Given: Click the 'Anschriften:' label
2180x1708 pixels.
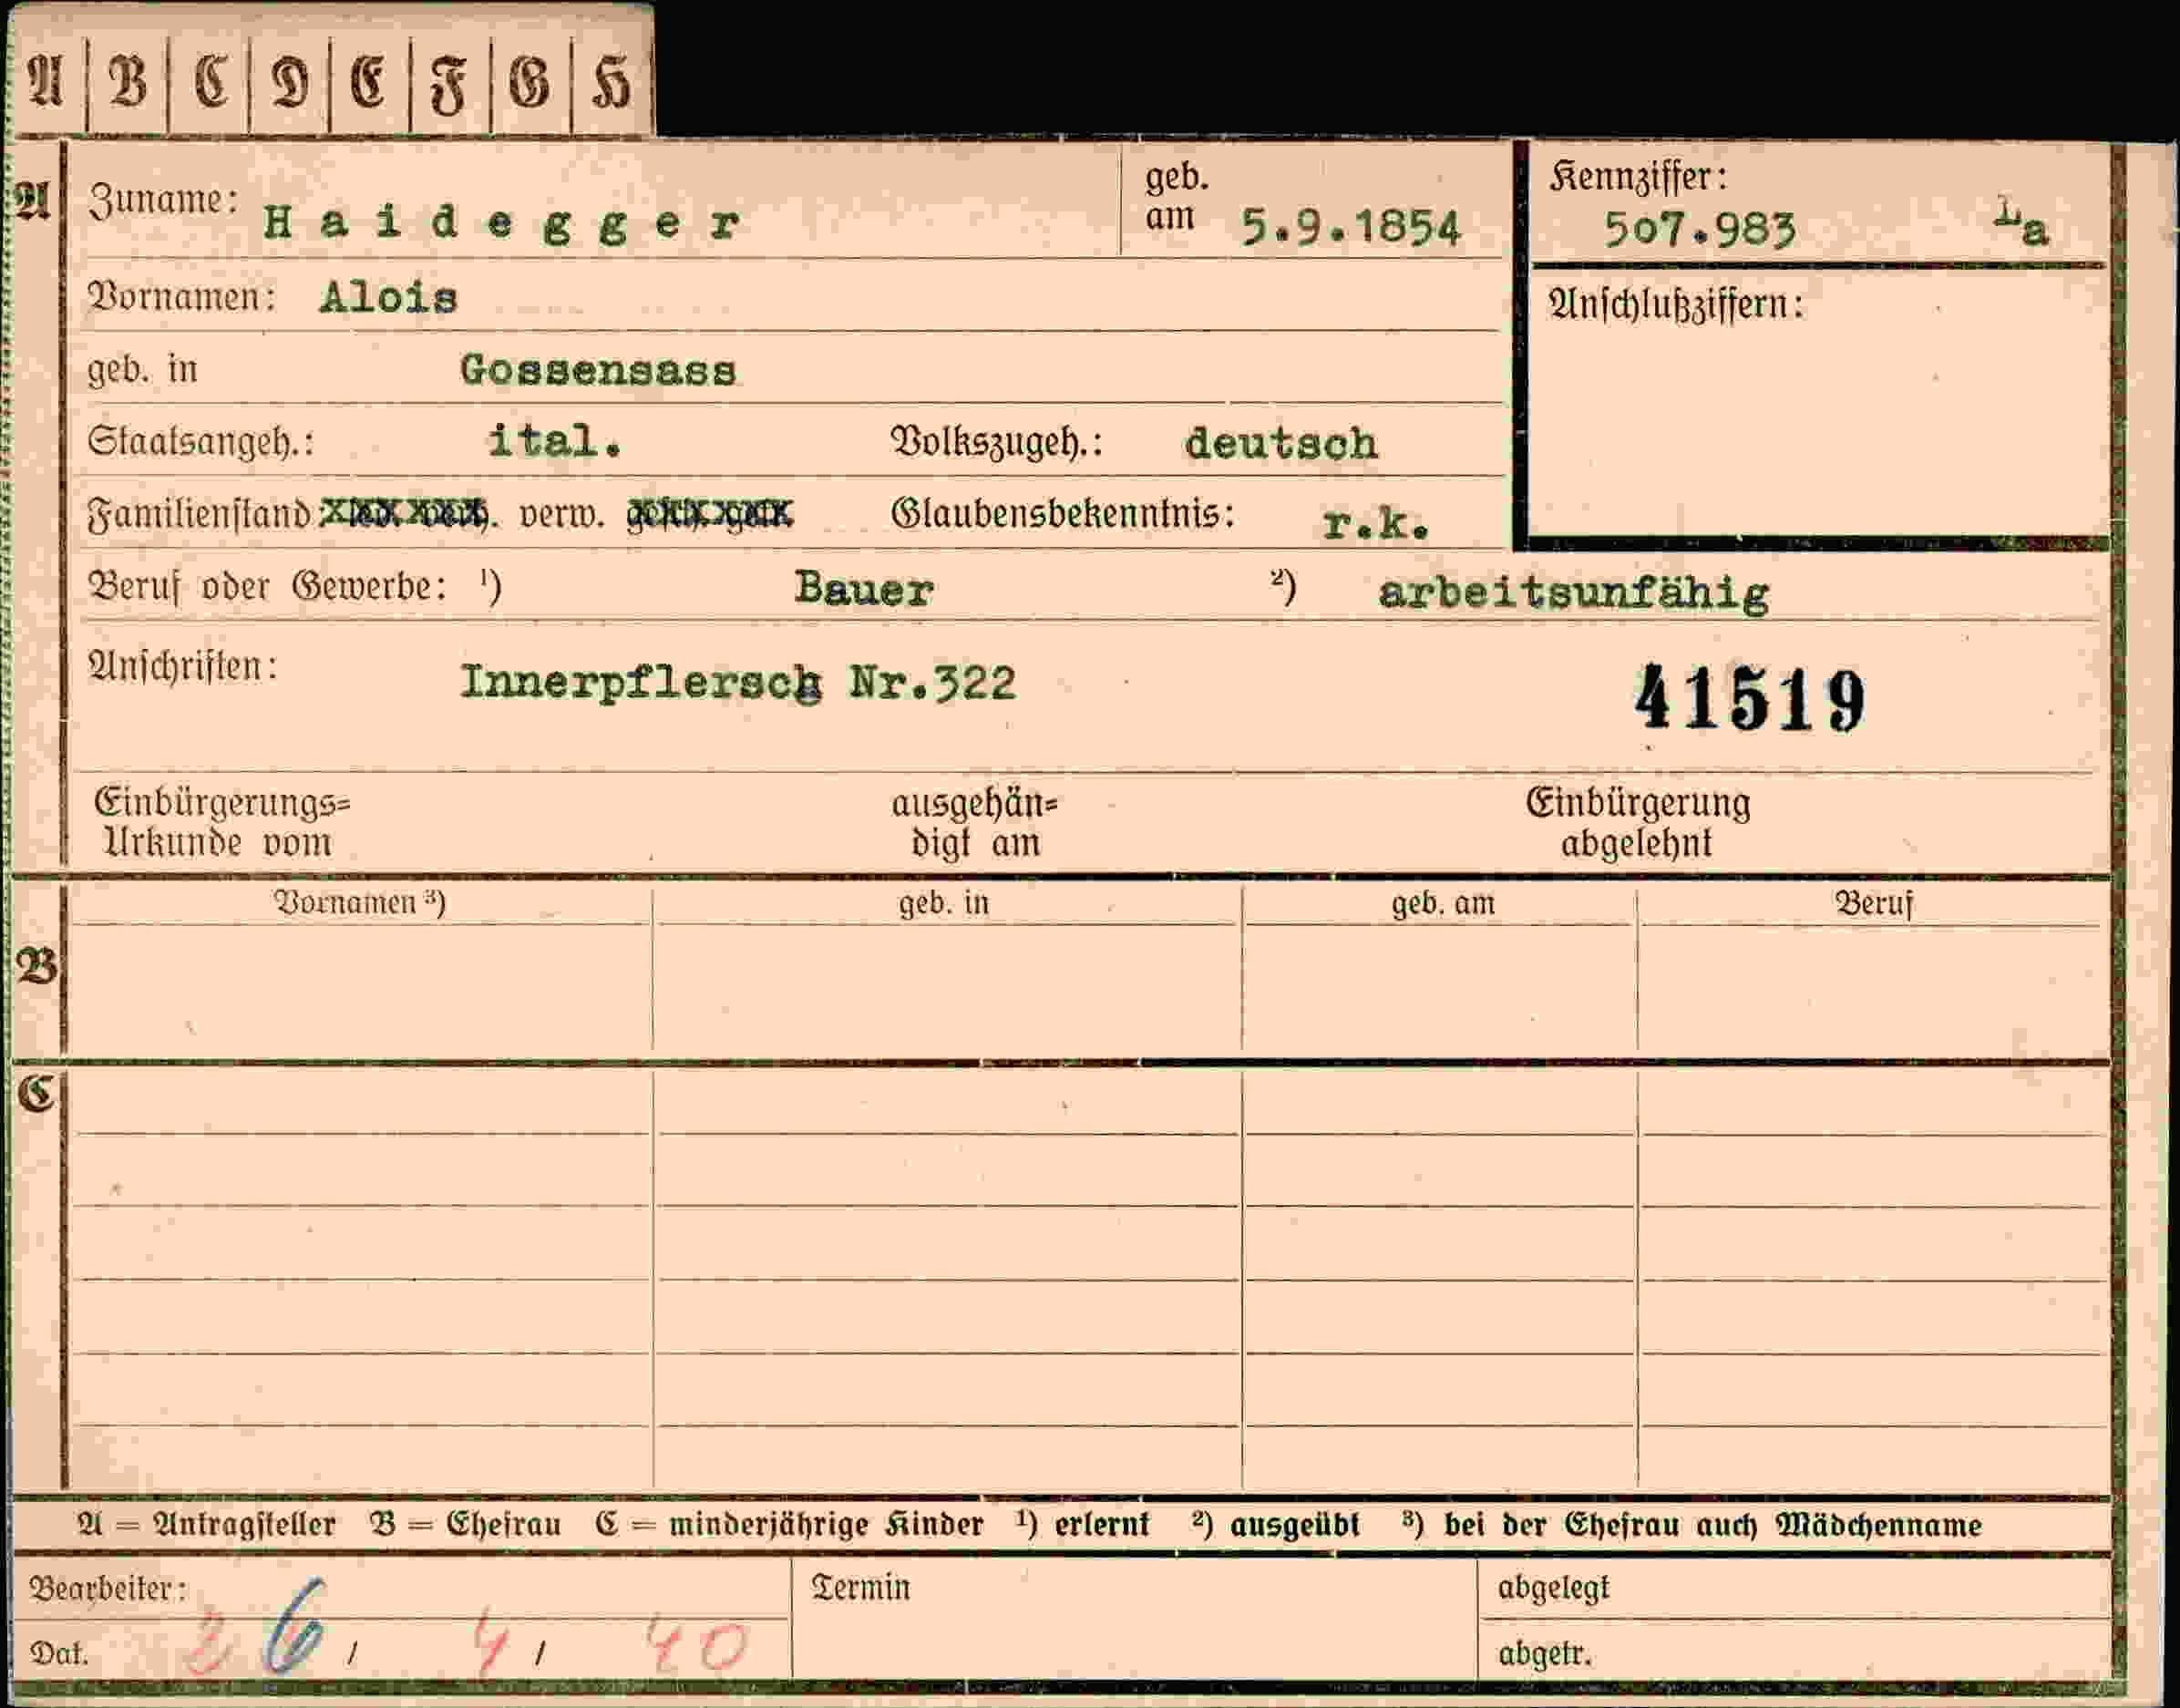Looking at the screenshot, I should click(x=183, y=666).
